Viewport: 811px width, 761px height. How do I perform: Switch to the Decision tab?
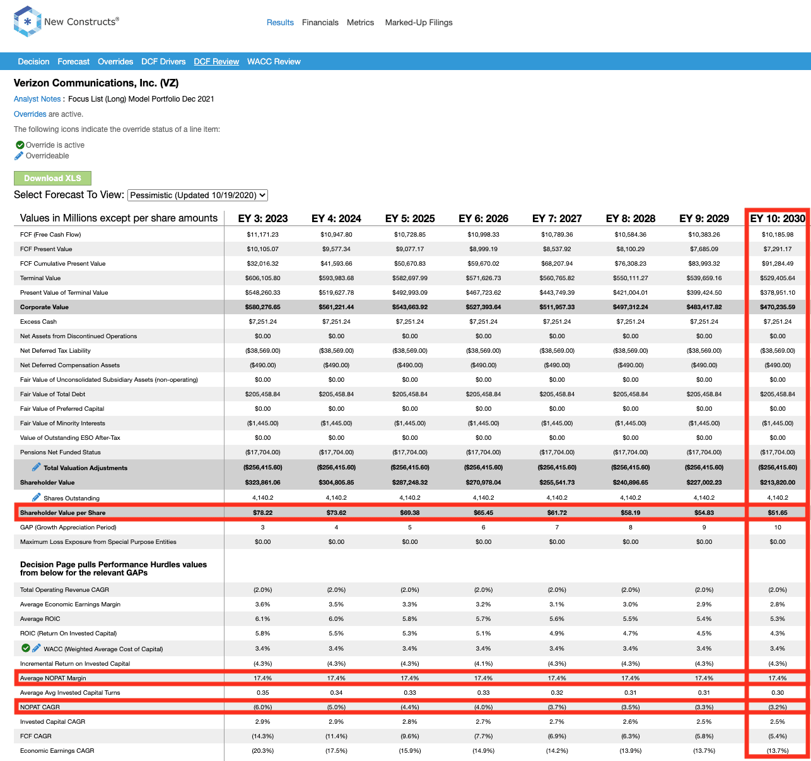(x=33, y=61)
